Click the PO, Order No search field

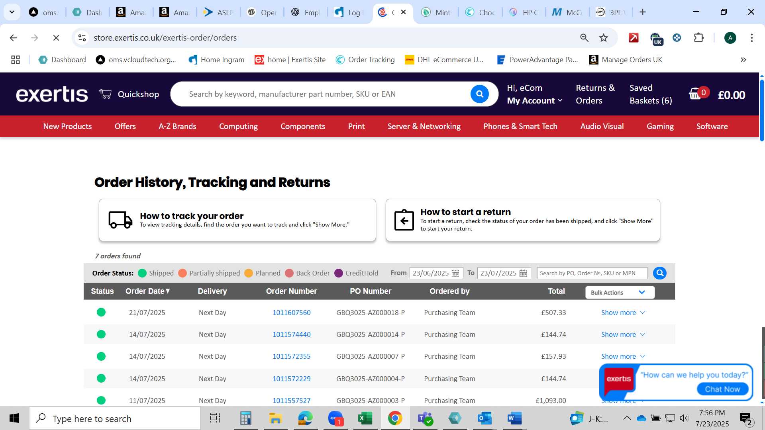pyautogui.click(x=592, y=273)
